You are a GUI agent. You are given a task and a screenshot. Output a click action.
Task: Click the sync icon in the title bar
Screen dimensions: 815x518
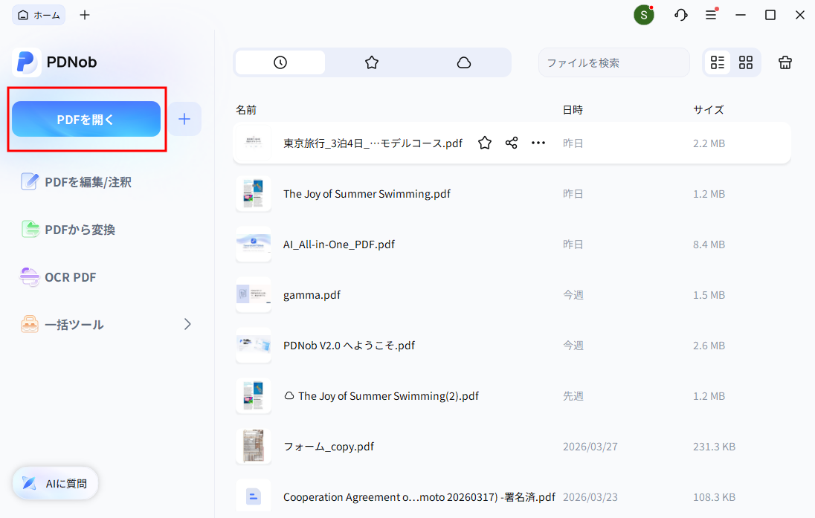[x=680, y=14]
